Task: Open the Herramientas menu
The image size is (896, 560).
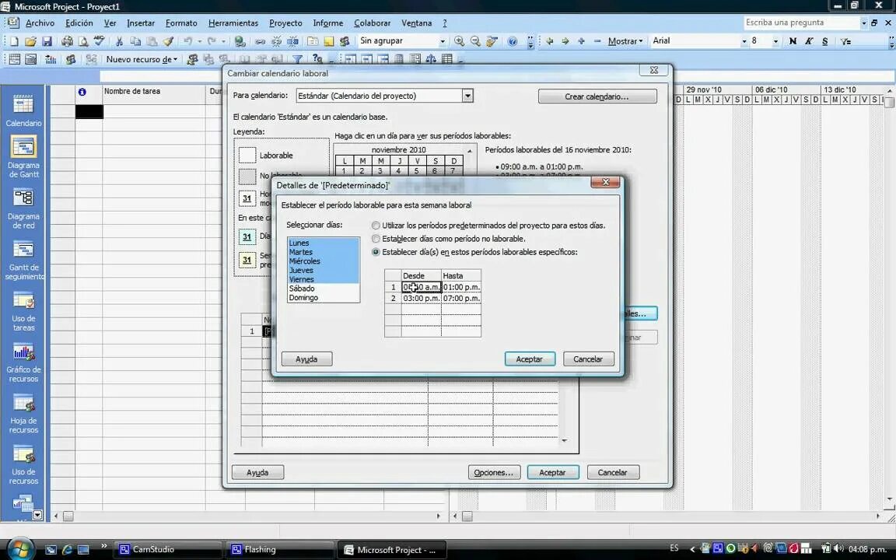Action: pos(233,23)
